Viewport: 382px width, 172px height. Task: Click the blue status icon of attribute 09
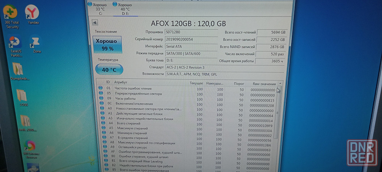point(101,98)
